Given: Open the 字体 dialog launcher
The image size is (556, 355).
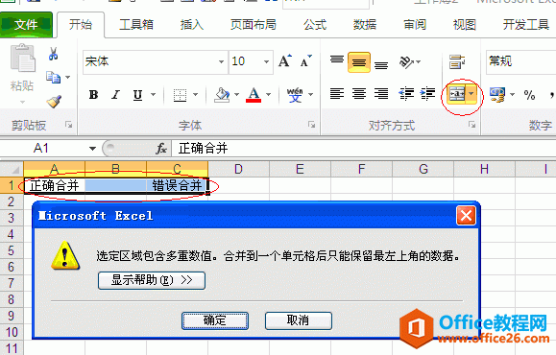Looking at the screenshot, I should pos(311,125).
